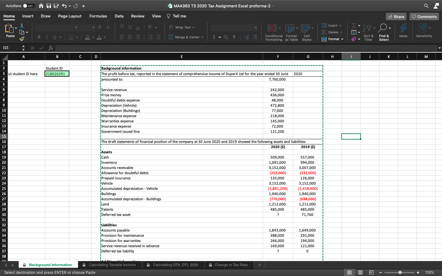
Task: Click the Redo arrow
Action: point(76,6)
